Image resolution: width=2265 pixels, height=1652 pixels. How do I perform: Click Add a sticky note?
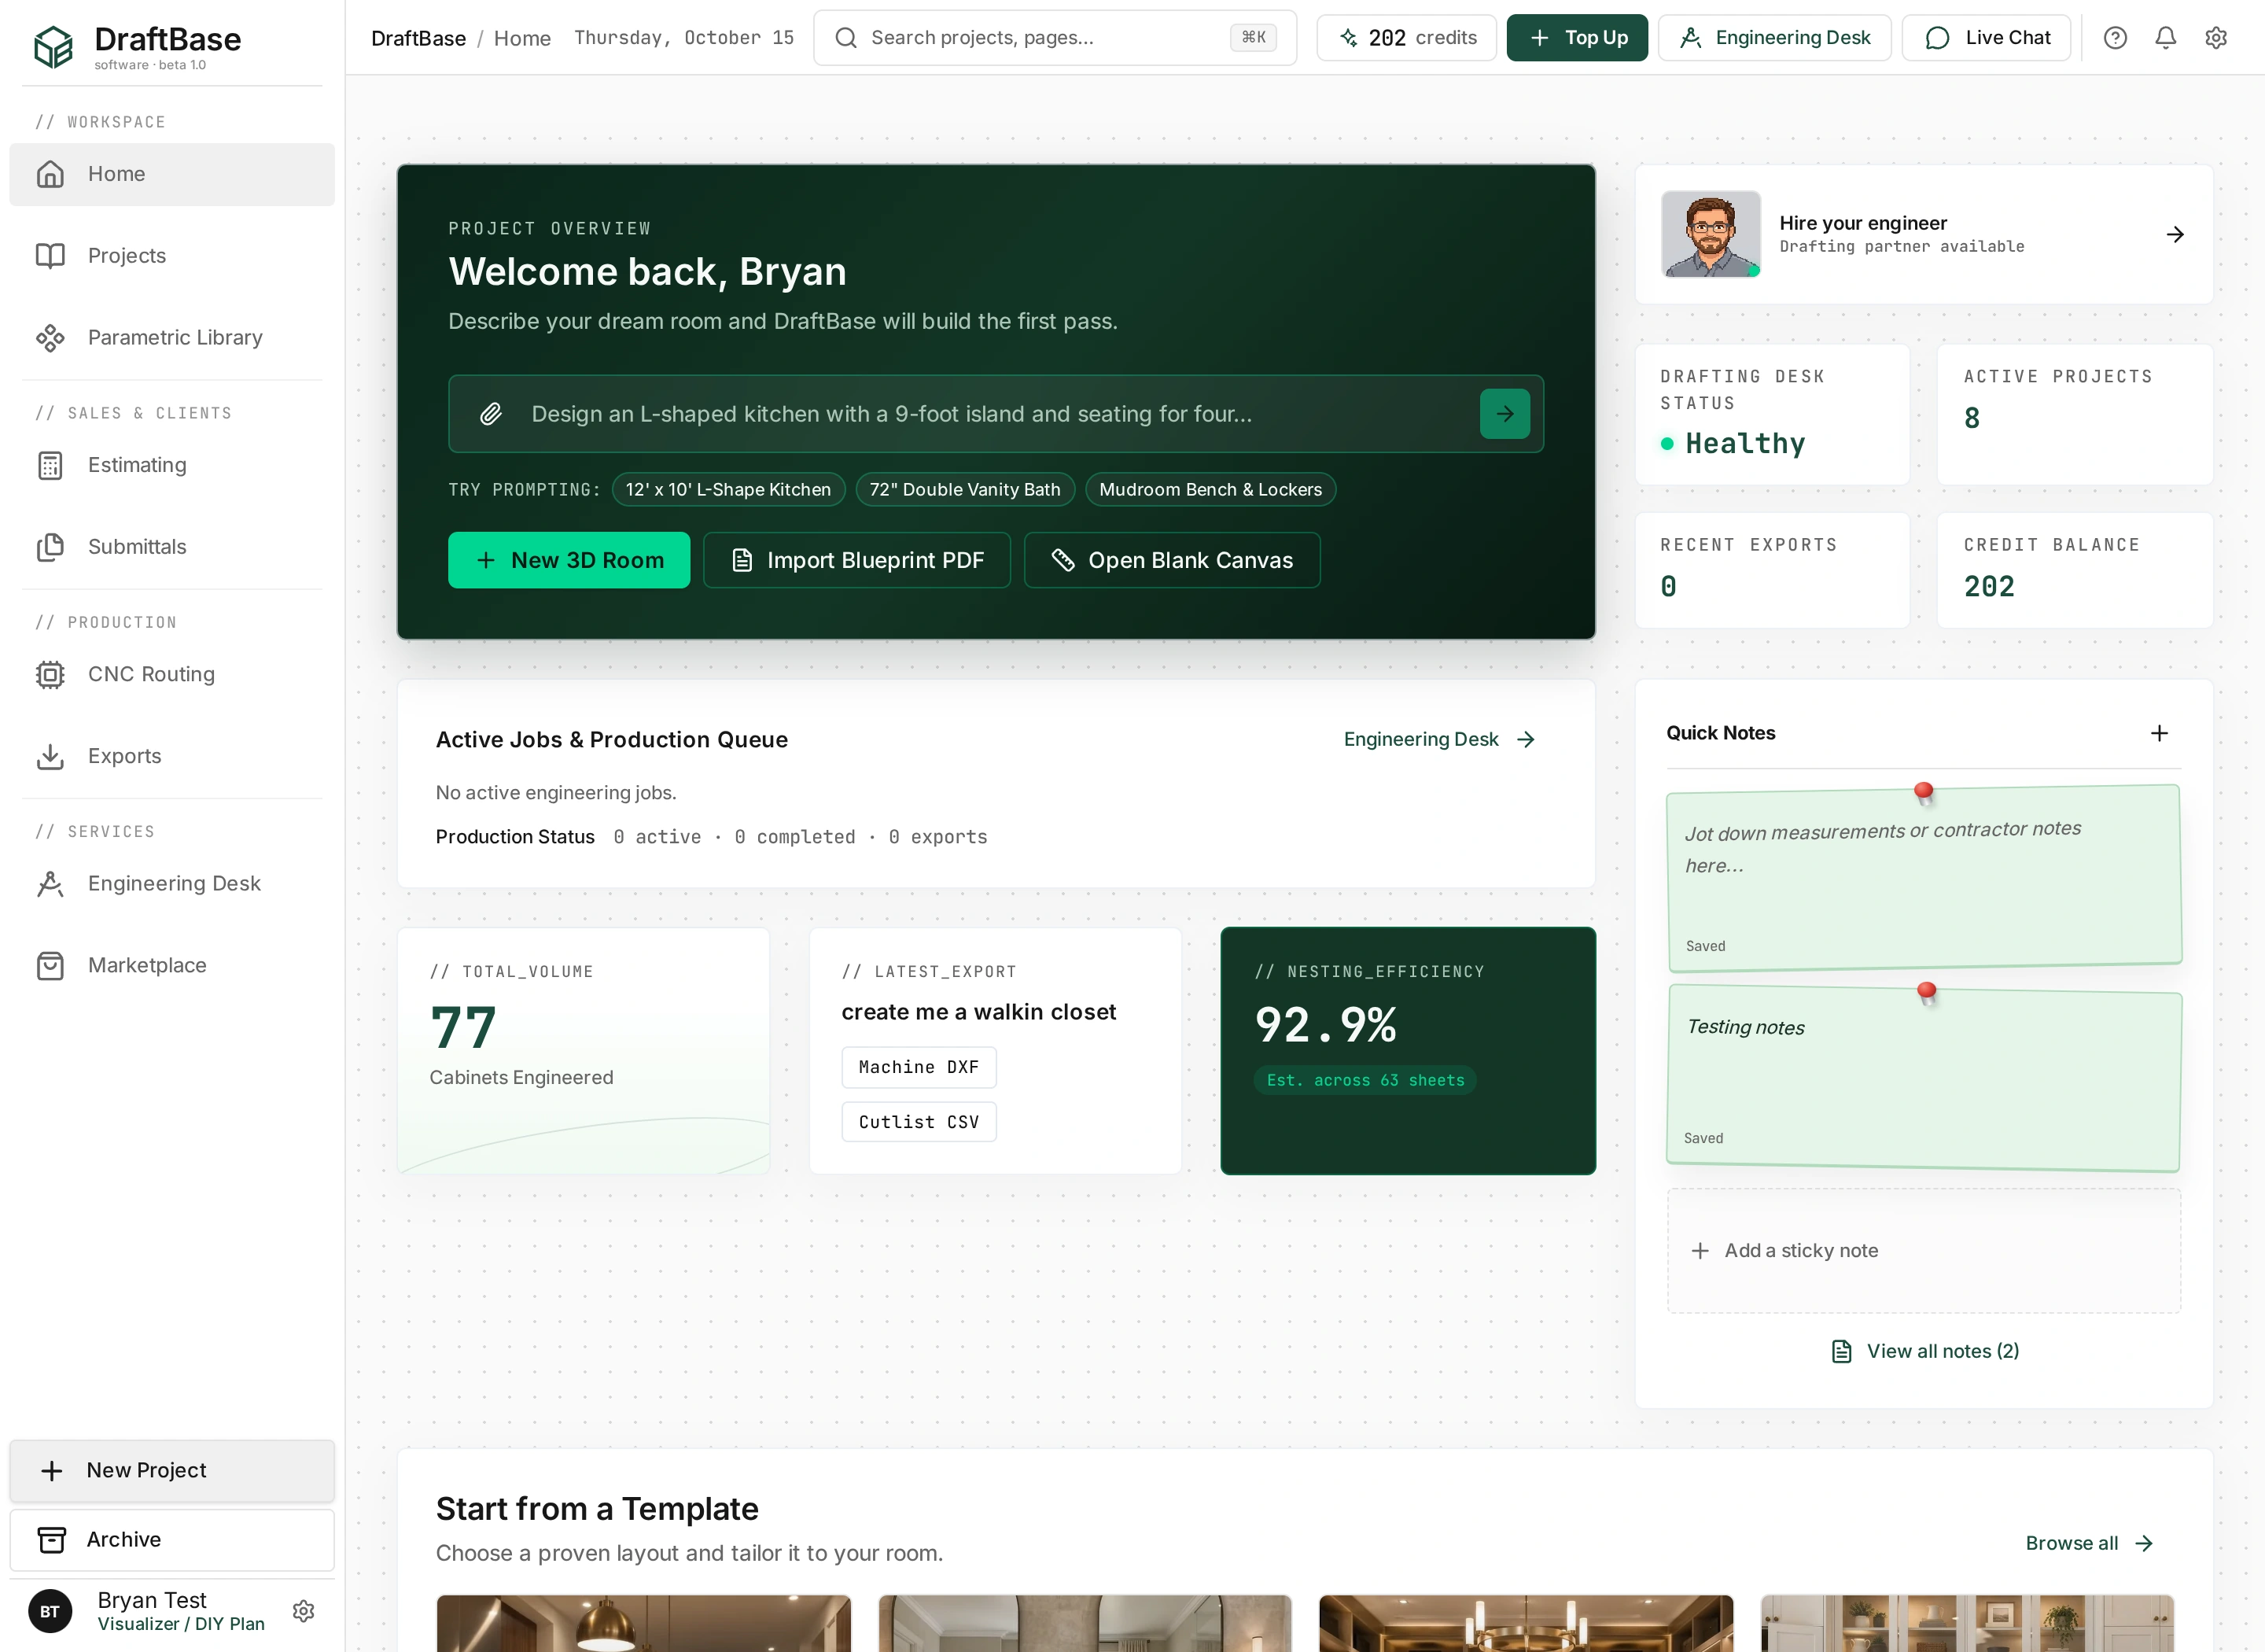point(1923,1251)
